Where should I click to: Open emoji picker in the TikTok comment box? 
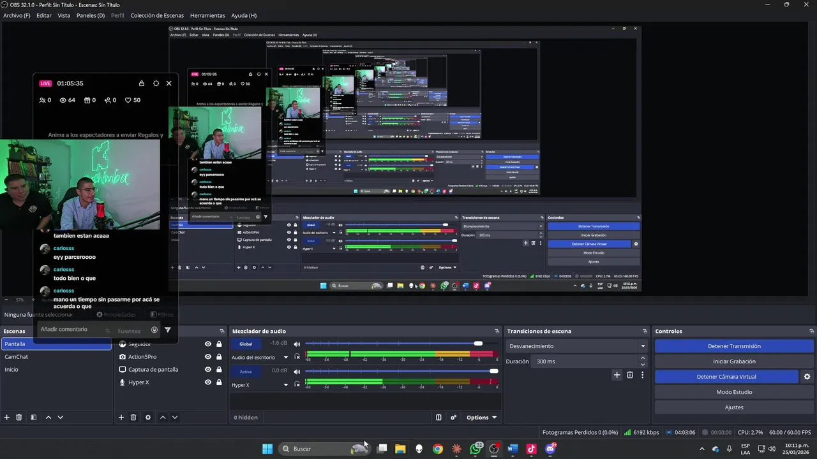154,330
